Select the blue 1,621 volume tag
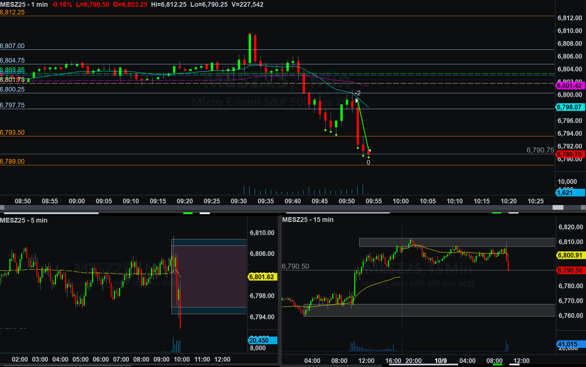This screenshot has width=586, height=367. point(569,193)
